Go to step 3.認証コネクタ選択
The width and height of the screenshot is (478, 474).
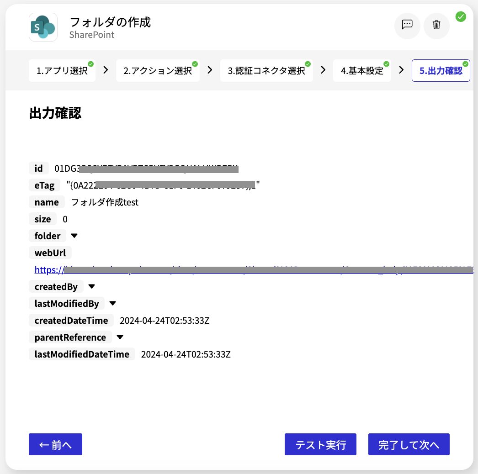pyautogui.click(x=266, y=70)
